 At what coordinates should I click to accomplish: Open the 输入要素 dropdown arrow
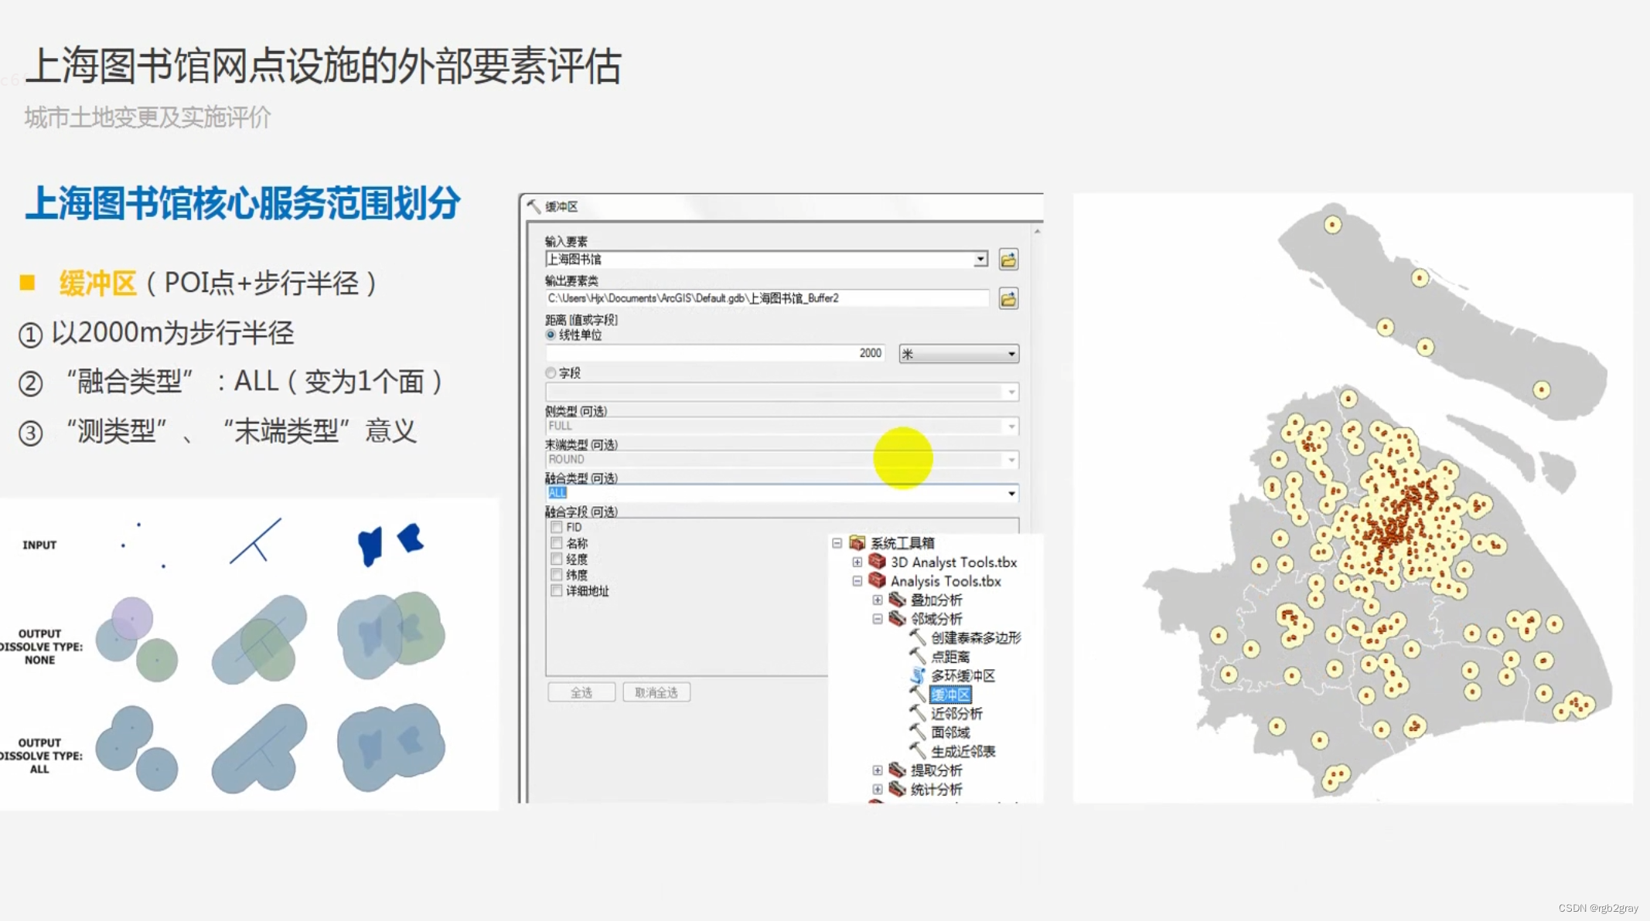coord(980,260)
